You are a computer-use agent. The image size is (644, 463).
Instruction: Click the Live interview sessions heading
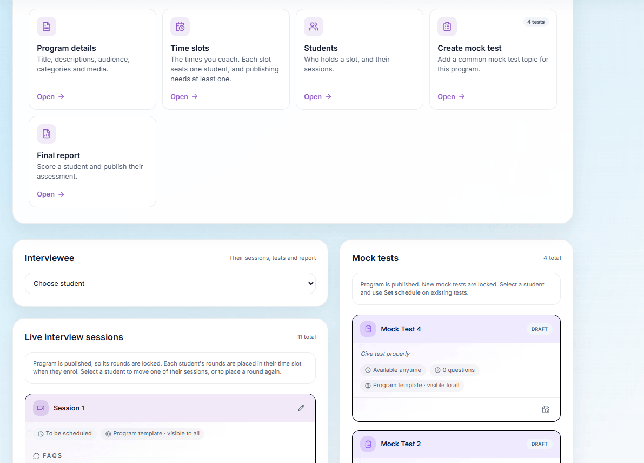tap(74, 337)
